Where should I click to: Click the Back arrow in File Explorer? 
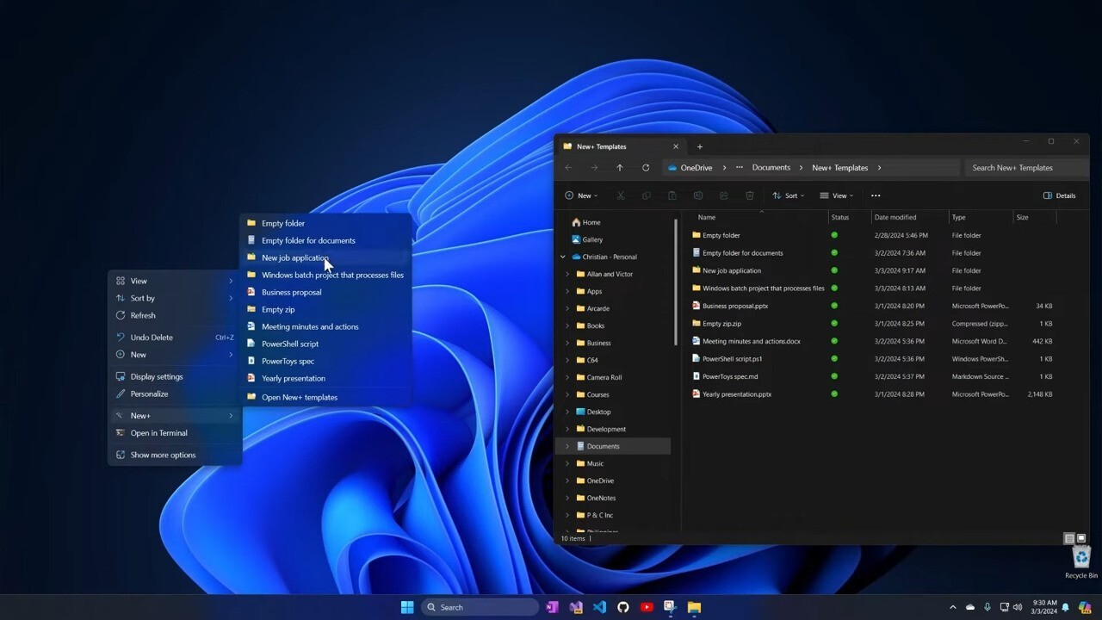pos(568,168)
